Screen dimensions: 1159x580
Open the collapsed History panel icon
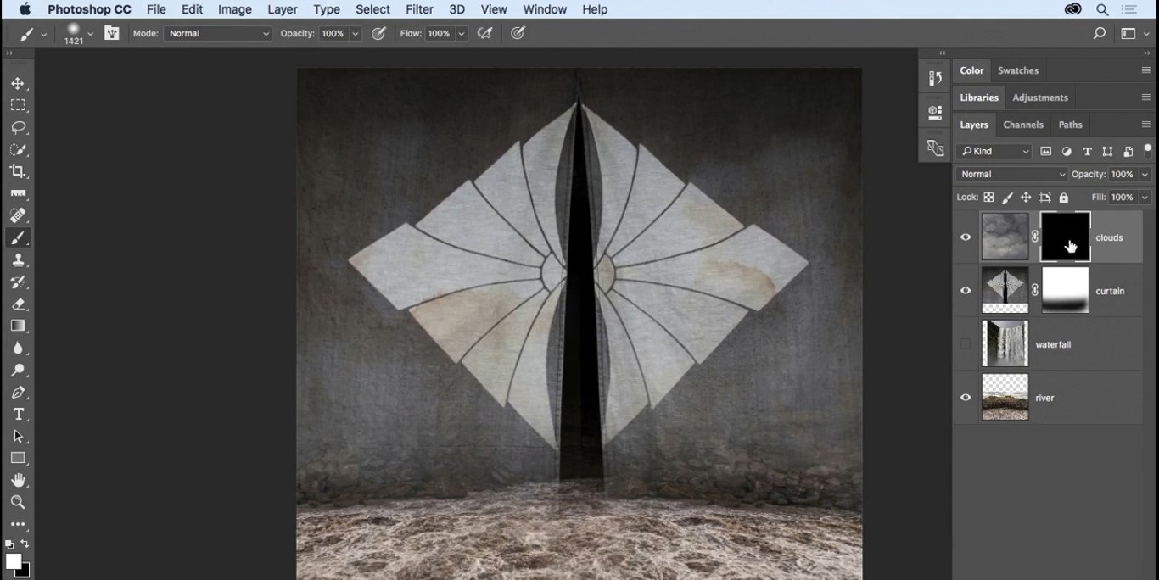(935, 78)
